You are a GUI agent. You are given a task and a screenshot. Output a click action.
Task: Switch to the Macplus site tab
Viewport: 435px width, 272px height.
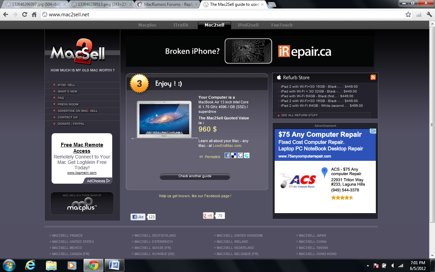point(147,25)
